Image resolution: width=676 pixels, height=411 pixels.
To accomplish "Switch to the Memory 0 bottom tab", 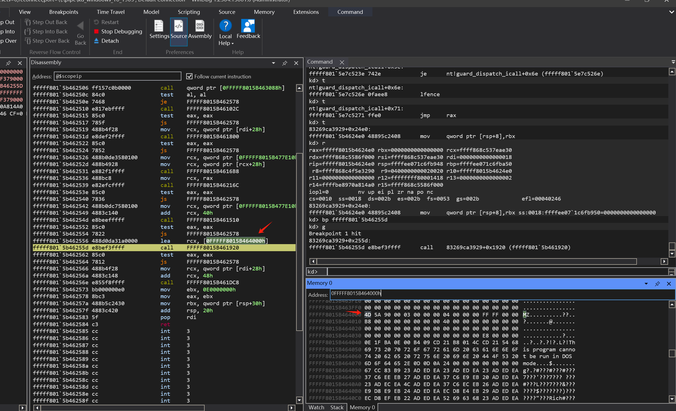I will (362, 407).
